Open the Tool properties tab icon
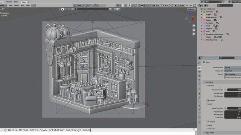241x135 pixels. (x=199, y=63)
